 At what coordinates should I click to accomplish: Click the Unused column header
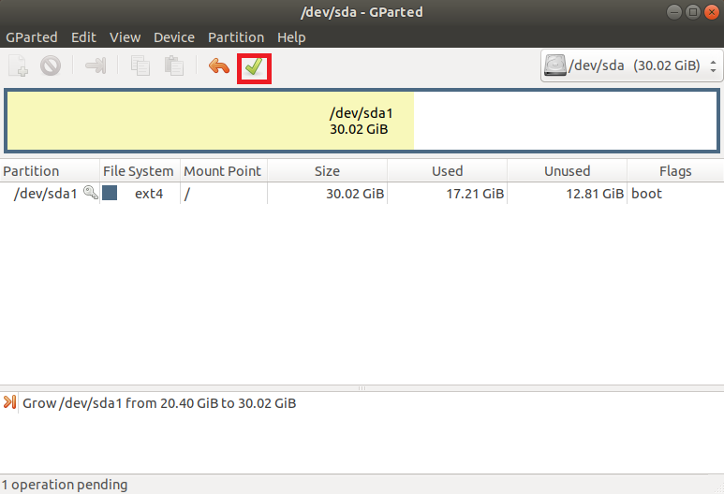[567, 171]
